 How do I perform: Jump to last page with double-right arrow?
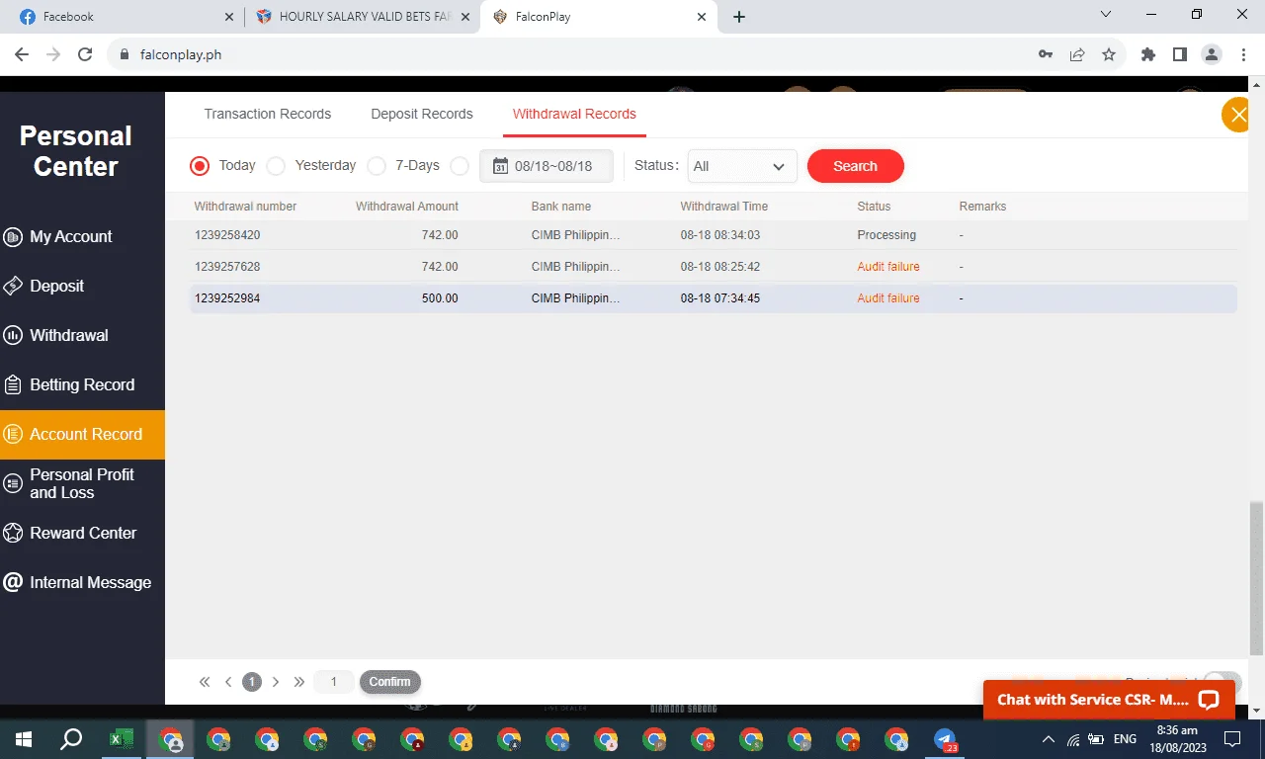299,682
